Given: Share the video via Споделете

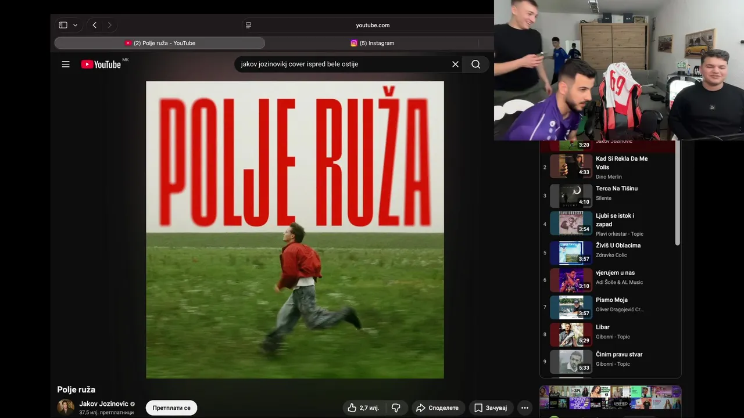Looking at the screenshot, I should [438, 408].
